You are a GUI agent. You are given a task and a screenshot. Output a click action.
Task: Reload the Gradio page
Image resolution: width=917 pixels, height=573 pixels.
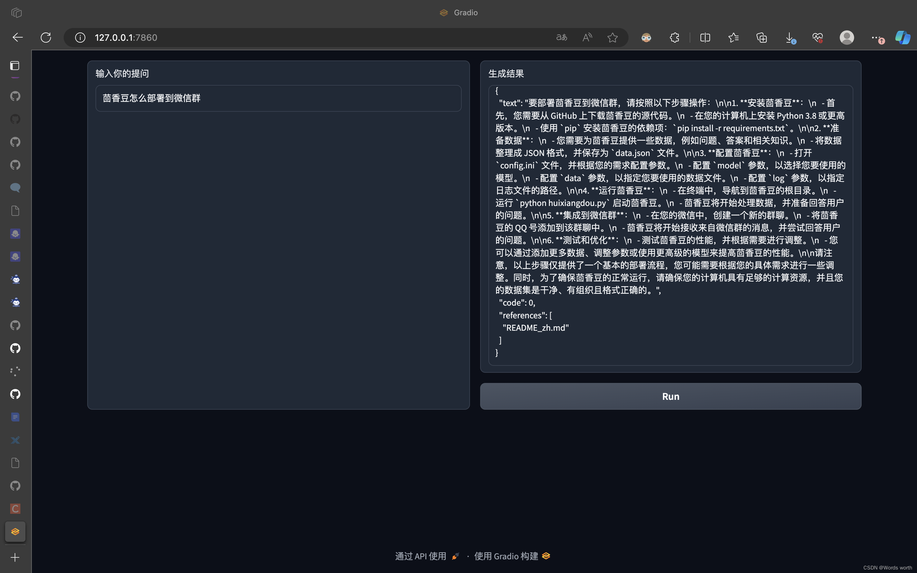click(46, 38)
